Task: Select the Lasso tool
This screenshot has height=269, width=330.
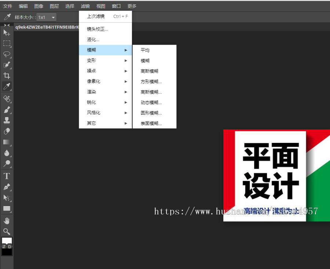Action: [7, 54]
